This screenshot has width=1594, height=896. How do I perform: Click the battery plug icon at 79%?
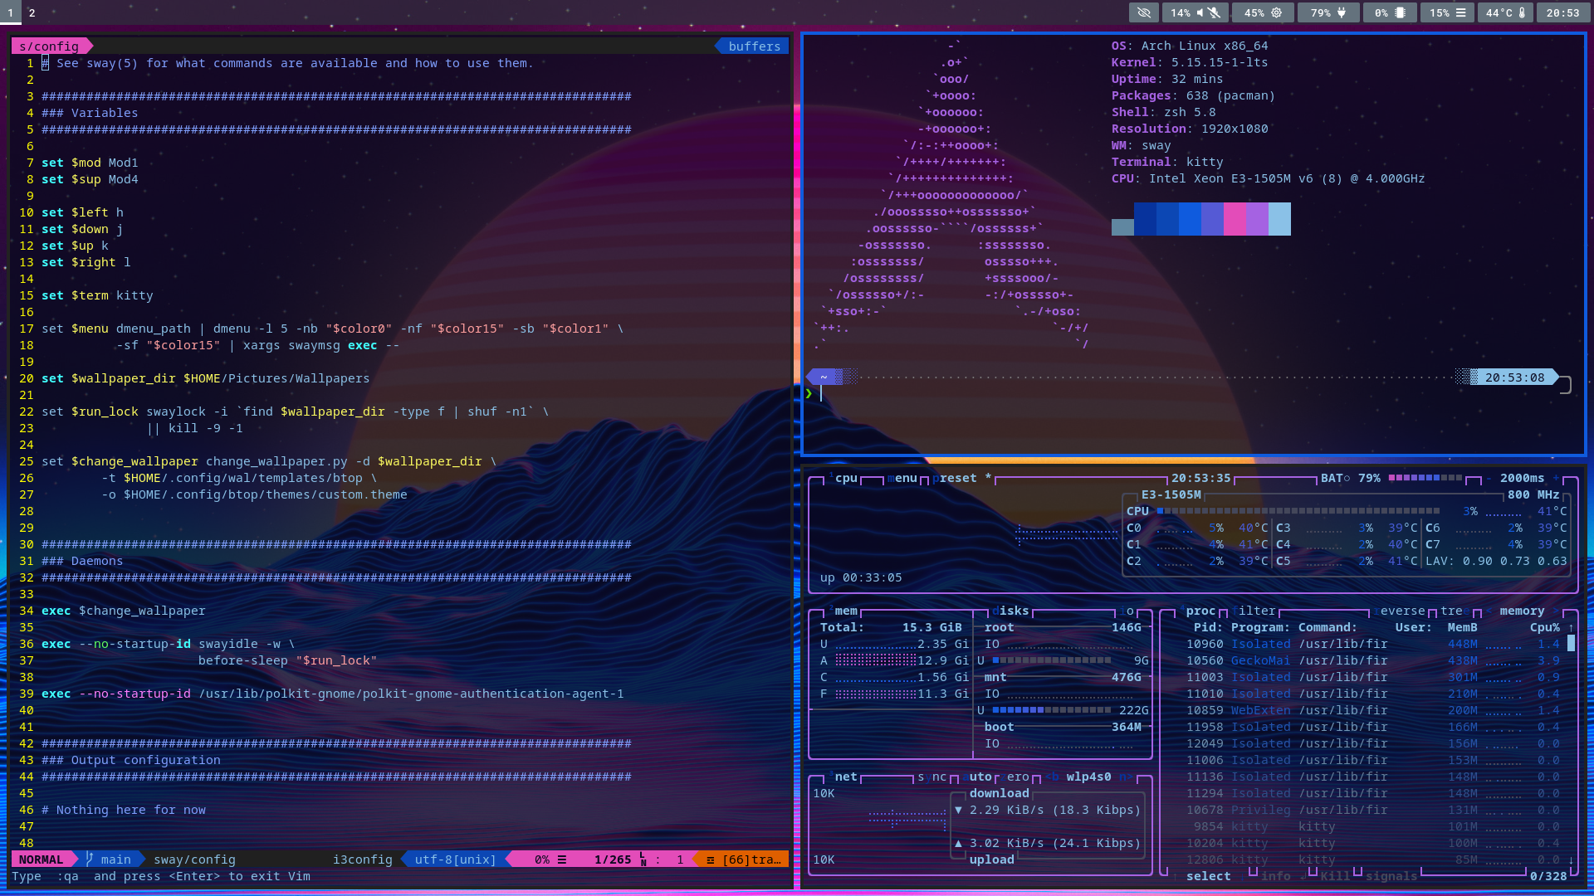click(x=1341, y=12)
